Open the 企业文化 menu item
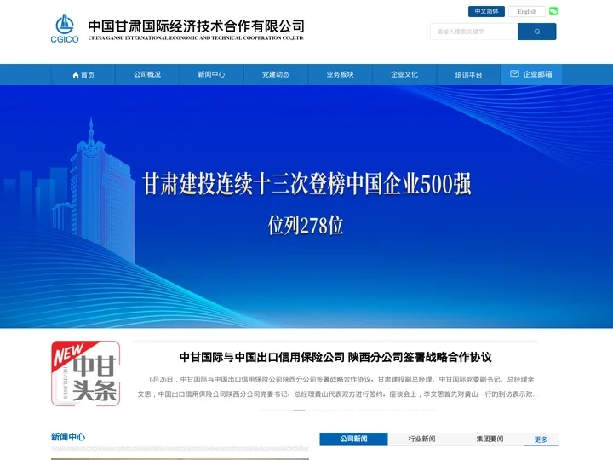613x460 pixels. tap(404, 74)
